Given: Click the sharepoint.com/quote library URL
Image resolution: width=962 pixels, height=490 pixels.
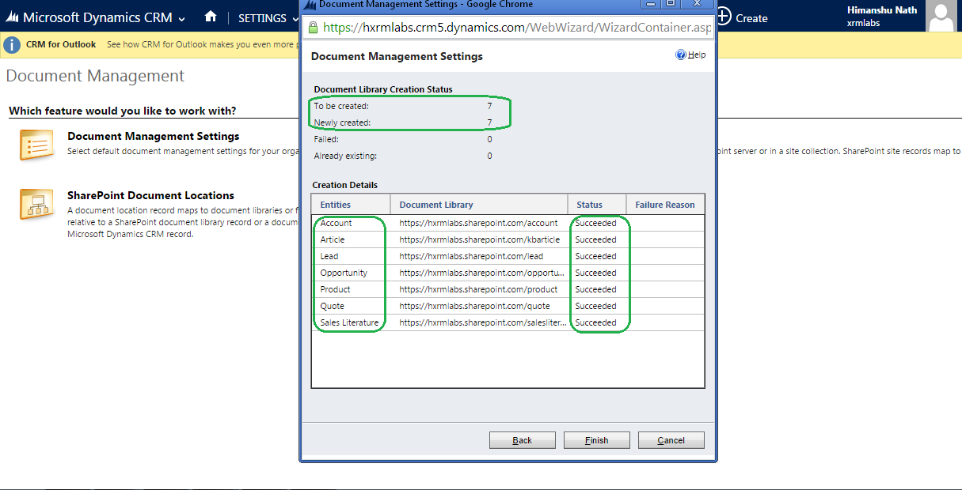Looking at the screenshot, I should coord(474,306).
